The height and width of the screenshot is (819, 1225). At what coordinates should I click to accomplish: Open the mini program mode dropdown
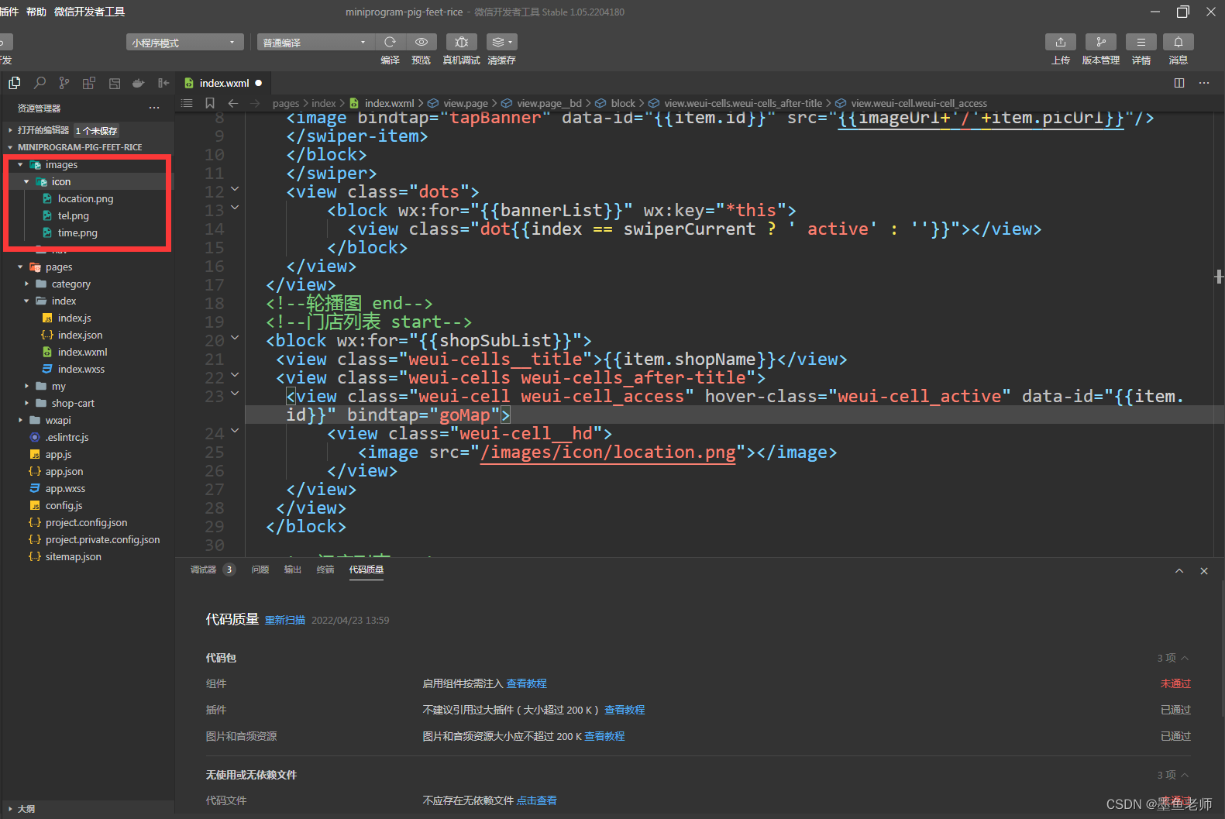[184, 42]
